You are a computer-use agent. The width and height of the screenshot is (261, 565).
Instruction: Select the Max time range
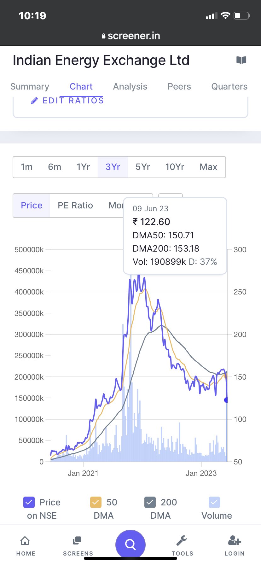click(208, 167)
